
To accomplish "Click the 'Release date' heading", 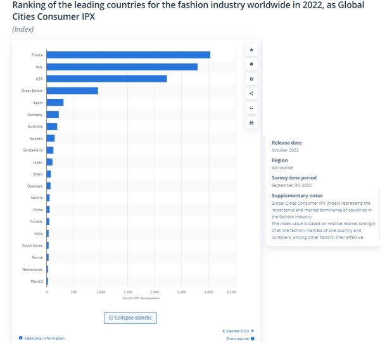I will point(287,143).
